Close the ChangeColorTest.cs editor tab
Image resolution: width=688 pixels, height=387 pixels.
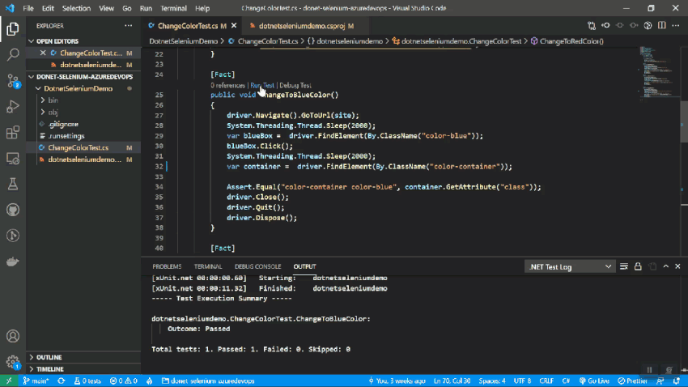pos(234,26)
